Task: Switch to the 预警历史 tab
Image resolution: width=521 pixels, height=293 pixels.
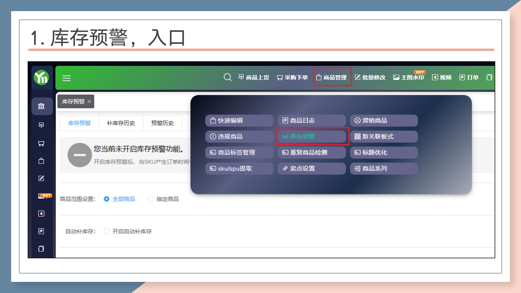Action: (162, 123)
